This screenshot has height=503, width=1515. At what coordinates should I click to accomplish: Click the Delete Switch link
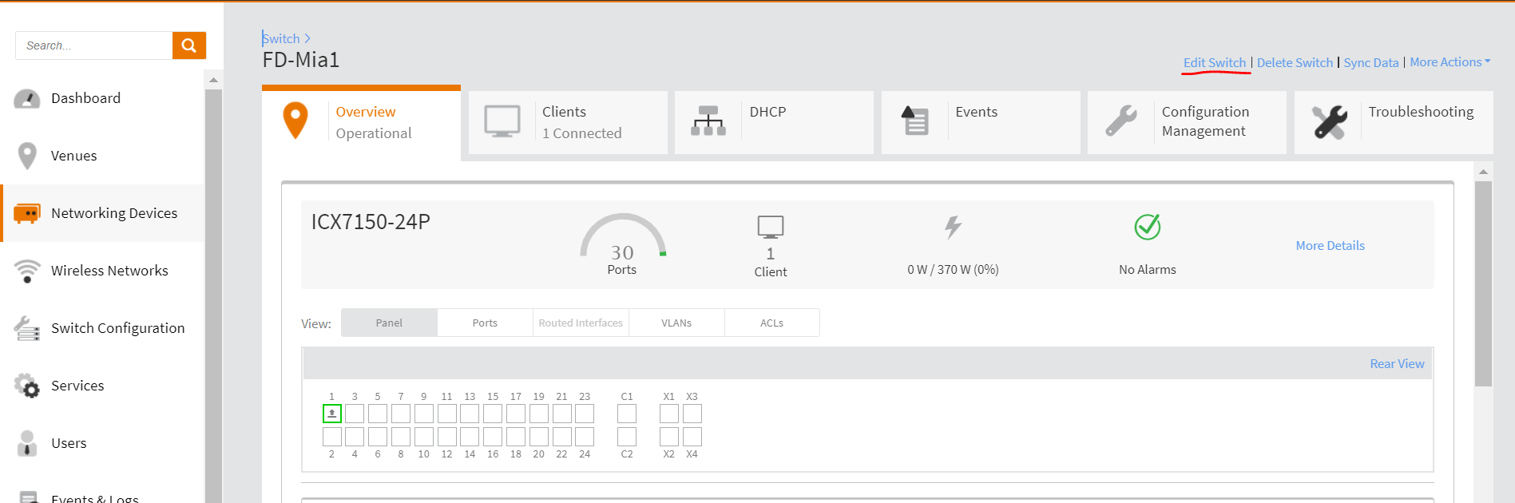pos(1295,63)
